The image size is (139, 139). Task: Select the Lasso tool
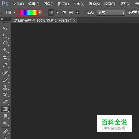coord(5,43)
